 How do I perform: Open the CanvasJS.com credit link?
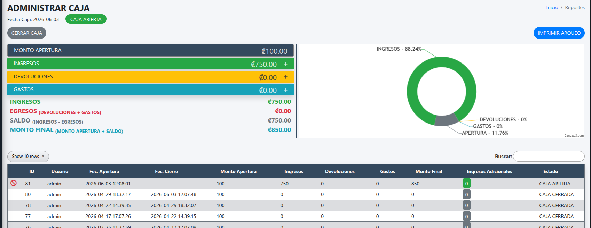574,136
